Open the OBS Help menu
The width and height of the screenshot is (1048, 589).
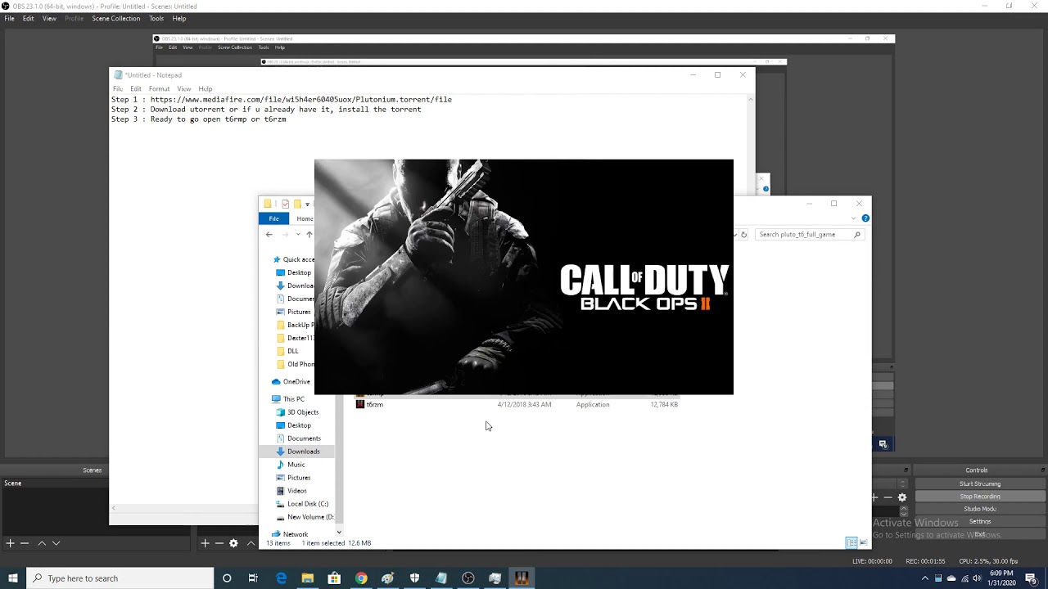[x=179, y=18]
